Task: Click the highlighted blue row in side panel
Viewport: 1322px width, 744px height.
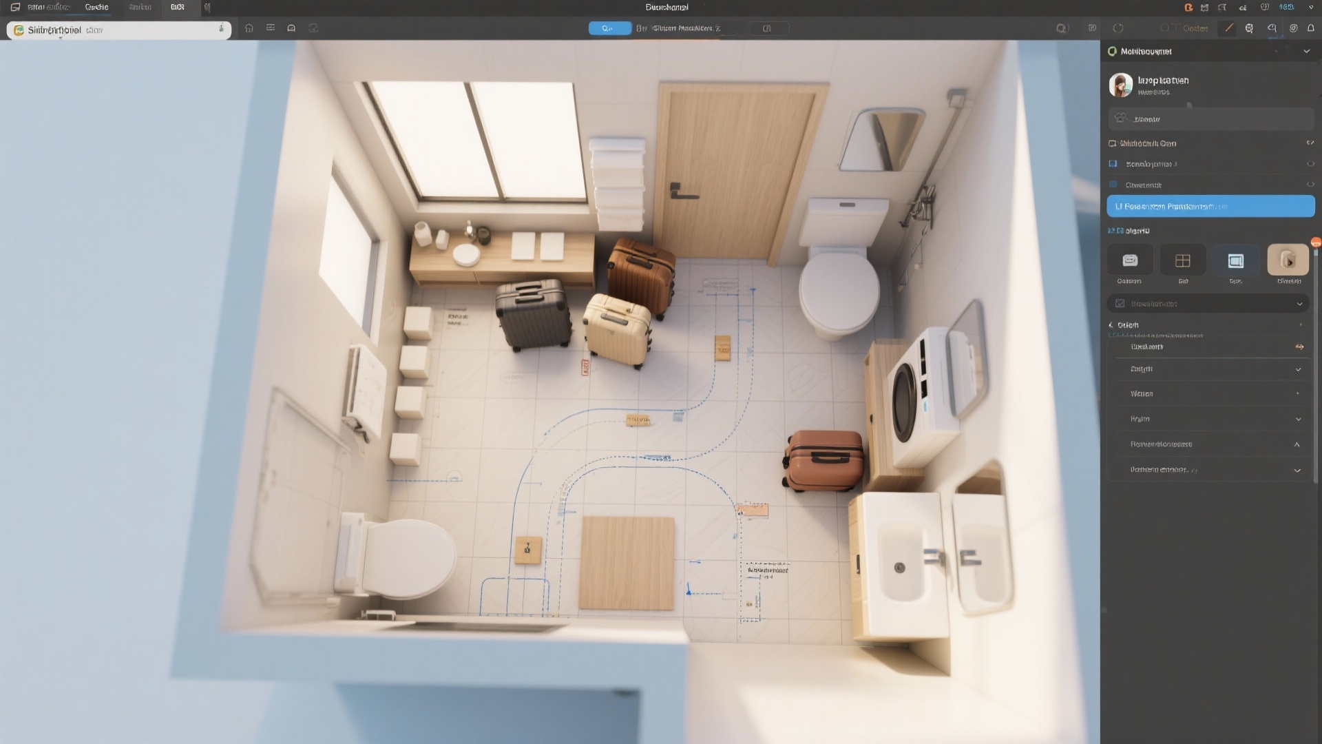Action: tap(1210, 207)
